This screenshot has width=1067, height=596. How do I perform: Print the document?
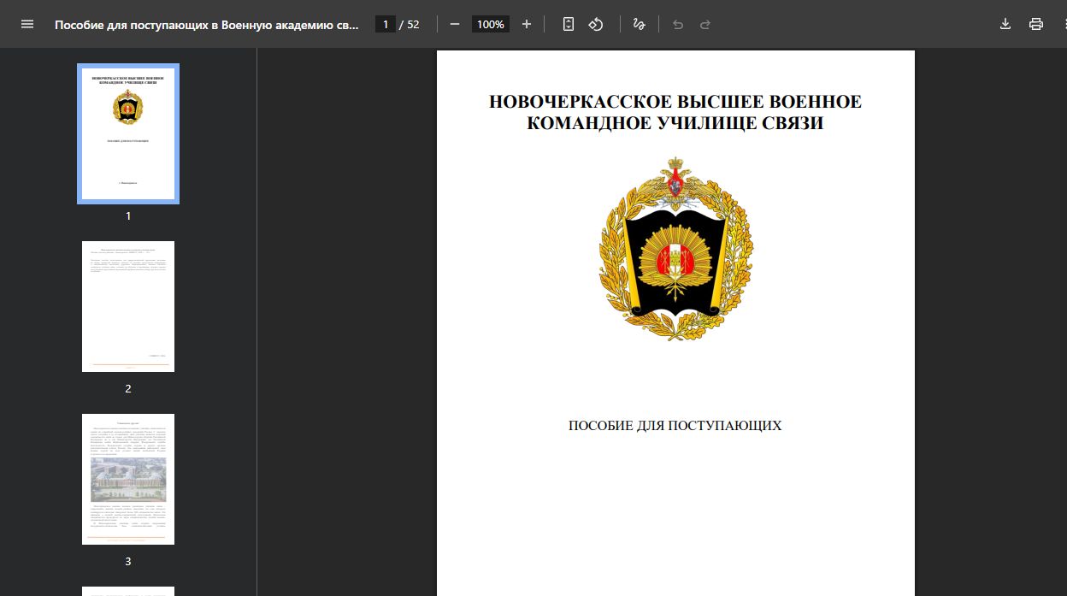pyautogui.click(x=1036, y=24)
